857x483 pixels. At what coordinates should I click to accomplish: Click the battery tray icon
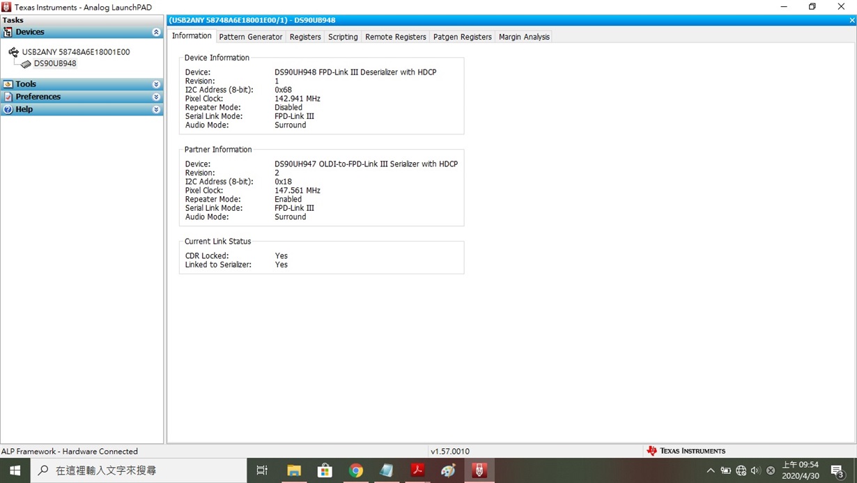tap(725, 471)
